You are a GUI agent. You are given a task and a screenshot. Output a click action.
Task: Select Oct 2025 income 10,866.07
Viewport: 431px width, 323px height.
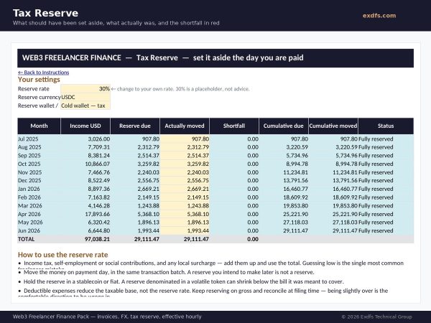(85, 164)
